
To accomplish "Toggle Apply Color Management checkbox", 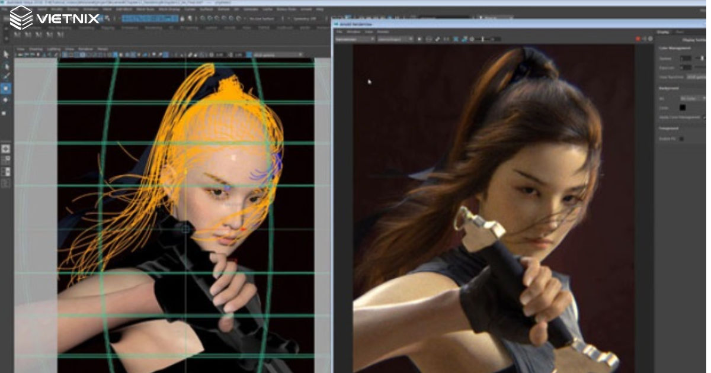I will 704,117.
